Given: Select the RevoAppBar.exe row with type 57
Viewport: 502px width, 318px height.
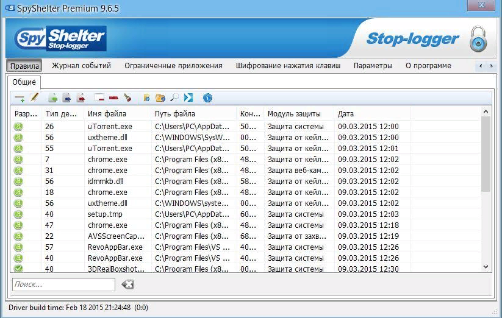Looking at the screenshot, I should pos(246,247).
